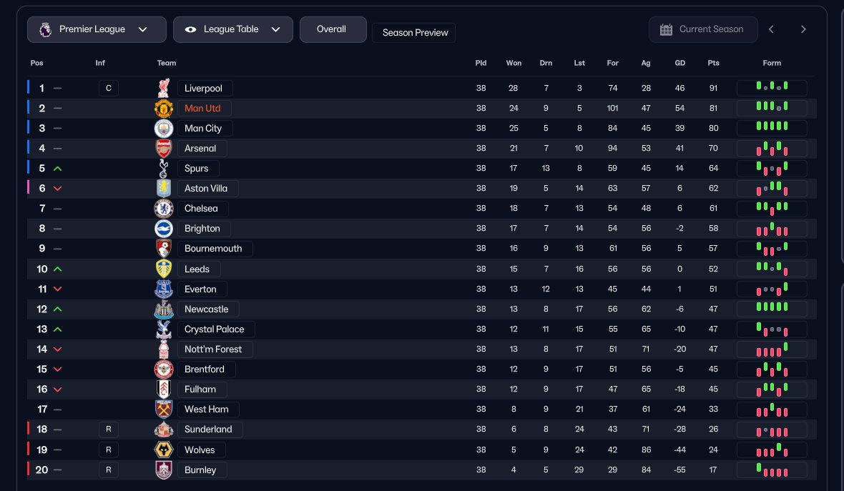Sort table by Pts column header
This screenshot has width=844, height=491.
point(713,63)
